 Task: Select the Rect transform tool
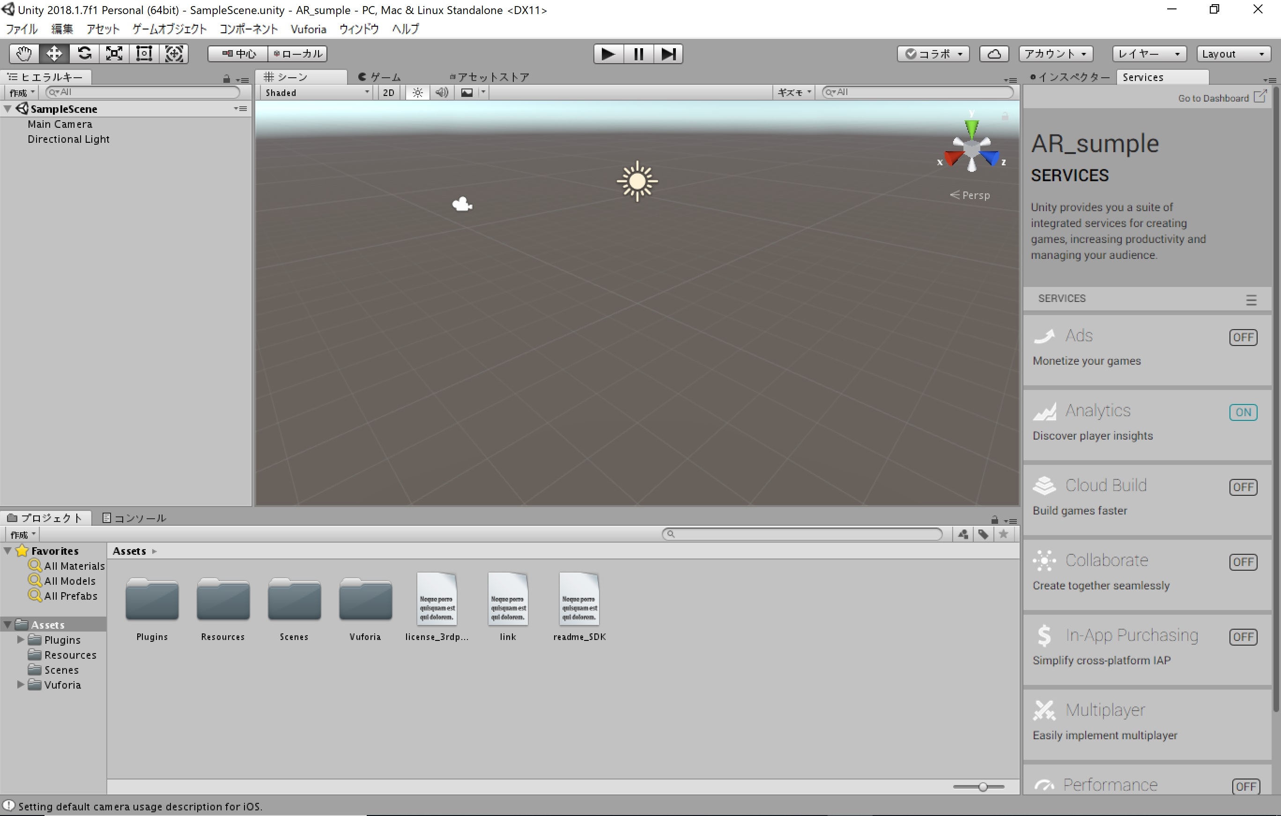[144, 53]
